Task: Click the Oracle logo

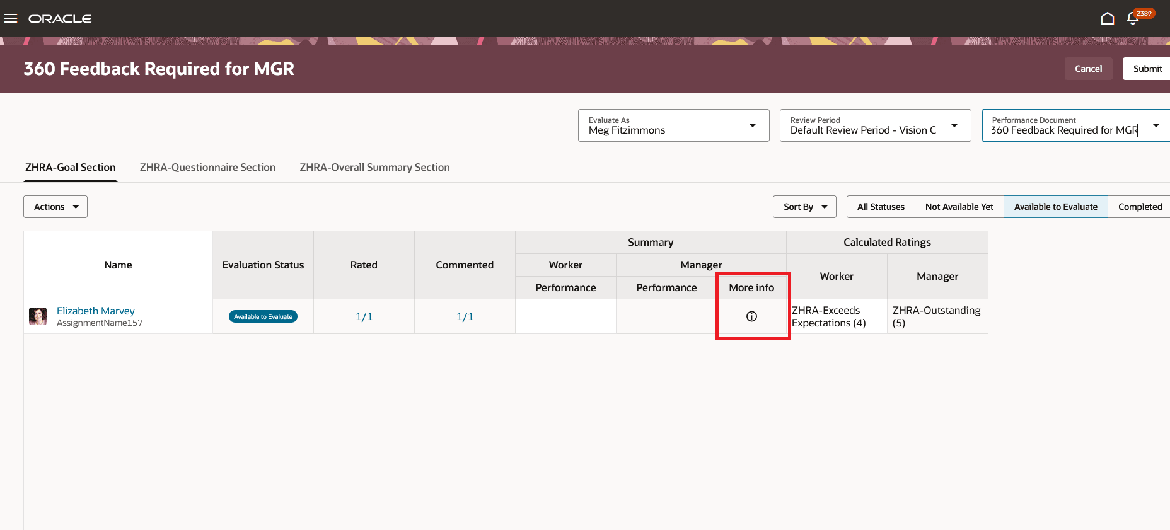Action: (x=60, y=19)
